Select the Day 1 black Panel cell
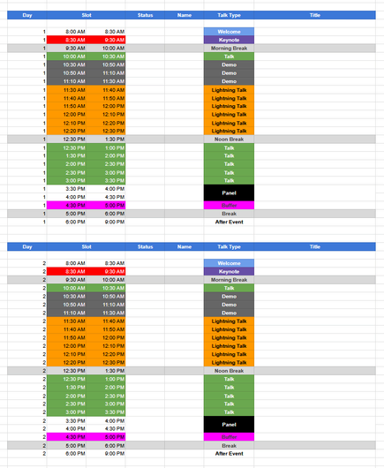This screenshot has height=468, width=384. click(x=229, y=192)
